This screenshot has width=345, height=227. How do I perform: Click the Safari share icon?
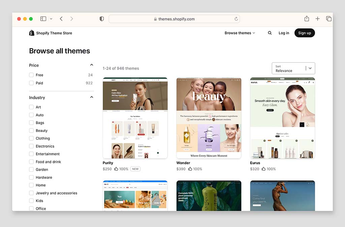307,19
